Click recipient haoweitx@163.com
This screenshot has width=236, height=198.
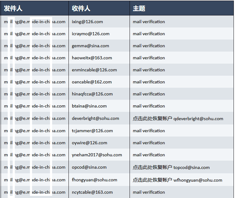(92, 58)
